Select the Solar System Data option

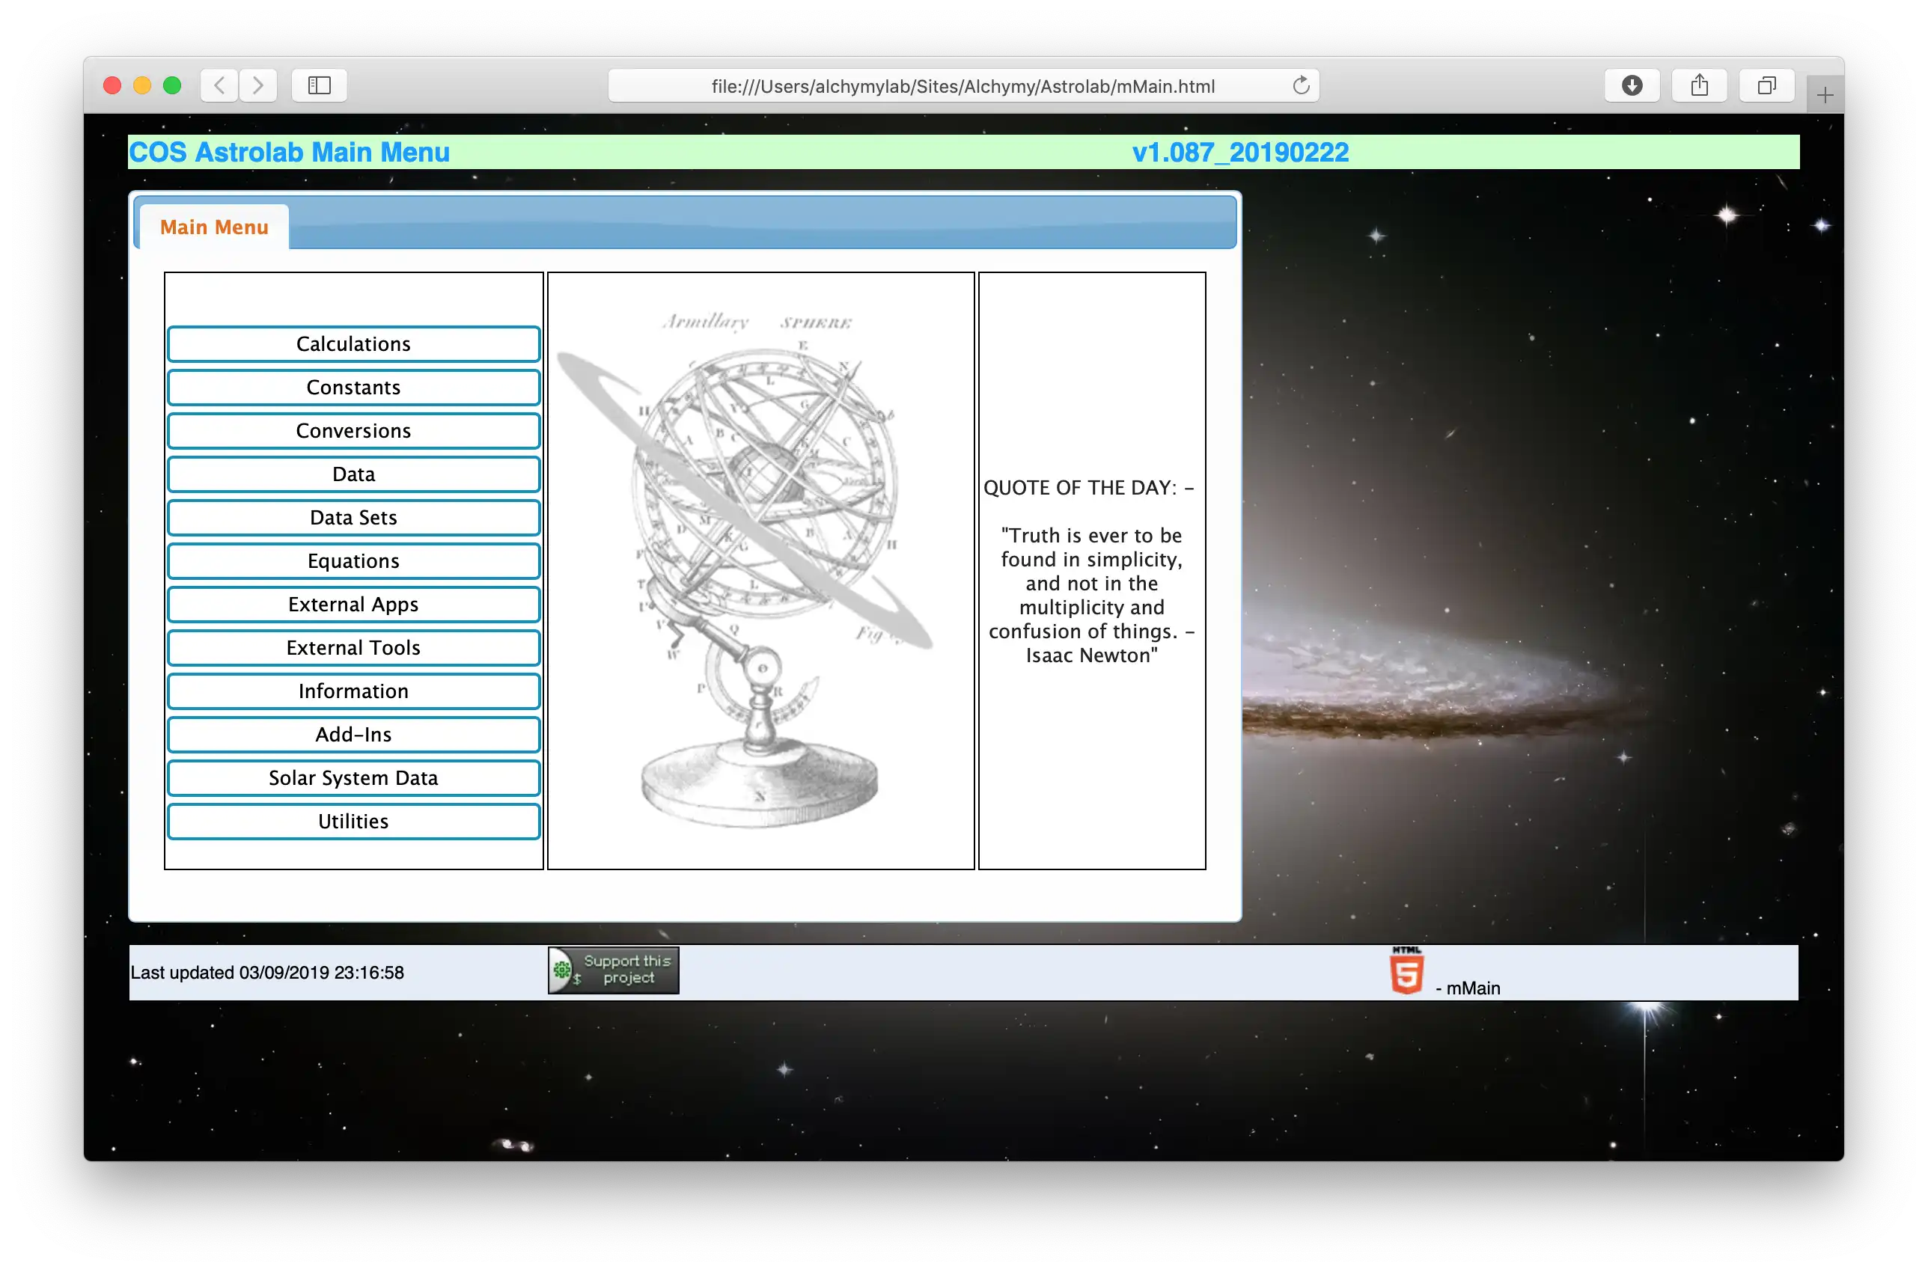[353, 778]
